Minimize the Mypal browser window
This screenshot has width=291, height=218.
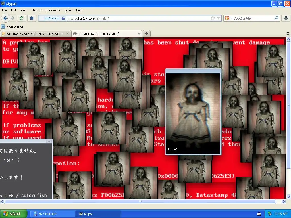pyautogui.click(x=274, y=3)
